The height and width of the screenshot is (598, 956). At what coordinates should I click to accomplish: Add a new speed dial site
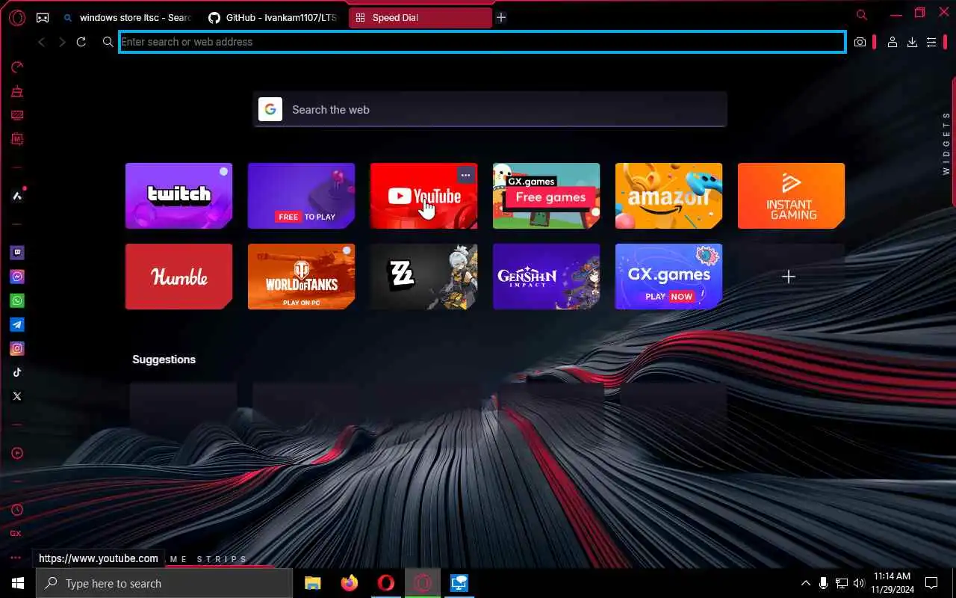coord(789,277)
